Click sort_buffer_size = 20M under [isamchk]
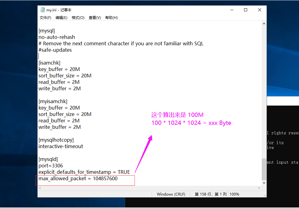Screen dimensions: 299x209 [x=65, y=76]
